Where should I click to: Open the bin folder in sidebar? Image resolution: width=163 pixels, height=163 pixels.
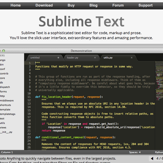pyautogui.click(x=2, y=65)
